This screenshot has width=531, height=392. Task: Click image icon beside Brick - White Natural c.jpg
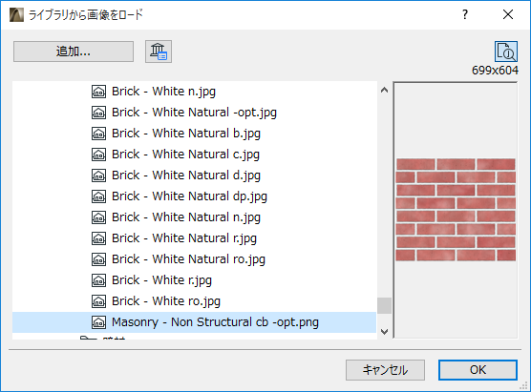[98, 155]
